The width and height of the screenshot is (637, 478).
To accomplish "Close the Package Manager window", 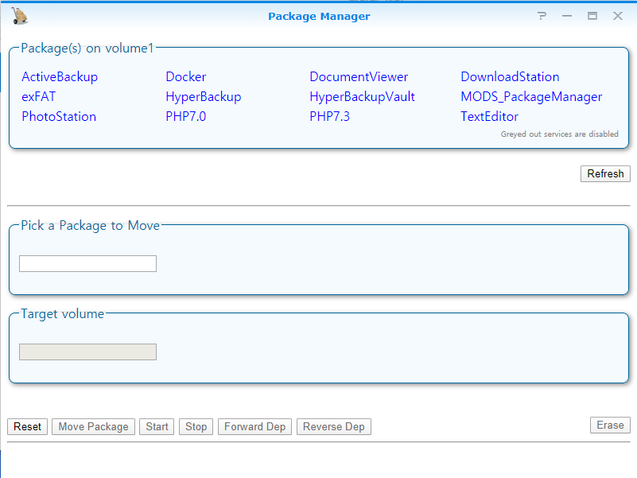I will click(617, 16).
